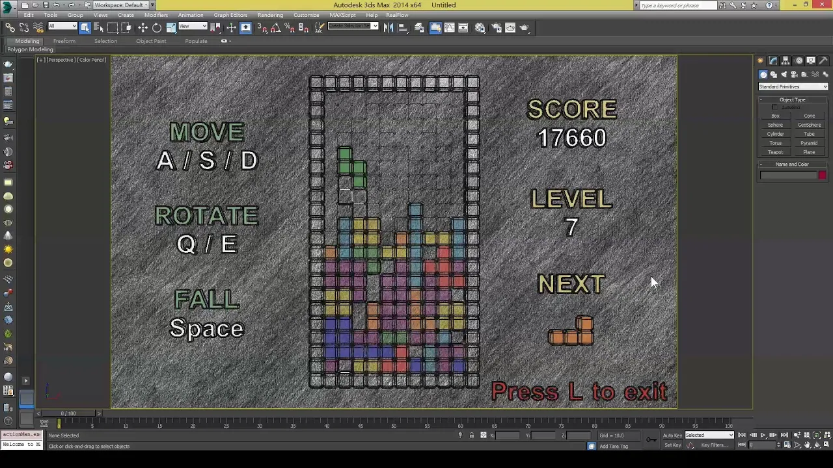Switch to the Modify command panel
This screenshot has width=833, height=468.
(773, 60)
